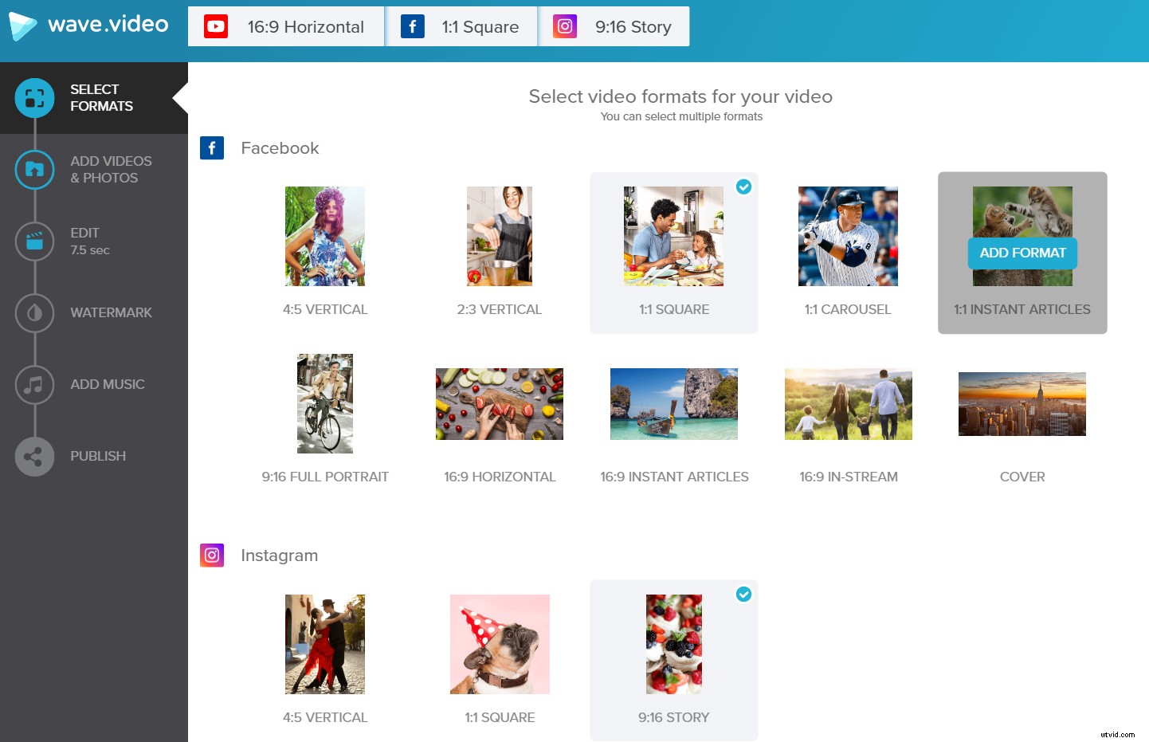Click the Instagram 4:5 Vertical thumbnail
Viewport: 1149px width, 742px height.
pyautogui.click(x=325, y=644)
